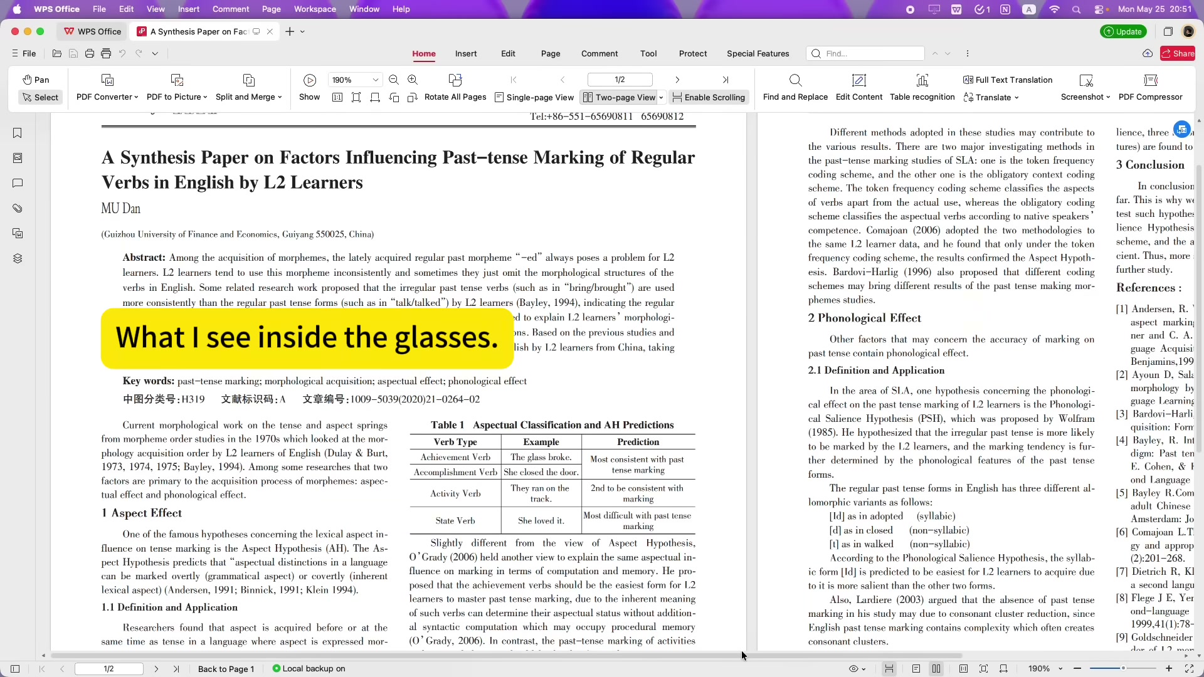This screenshot has height=677, width=1204.
Task: Start the Show slideshow mode
Action: (x=310, y=88)
